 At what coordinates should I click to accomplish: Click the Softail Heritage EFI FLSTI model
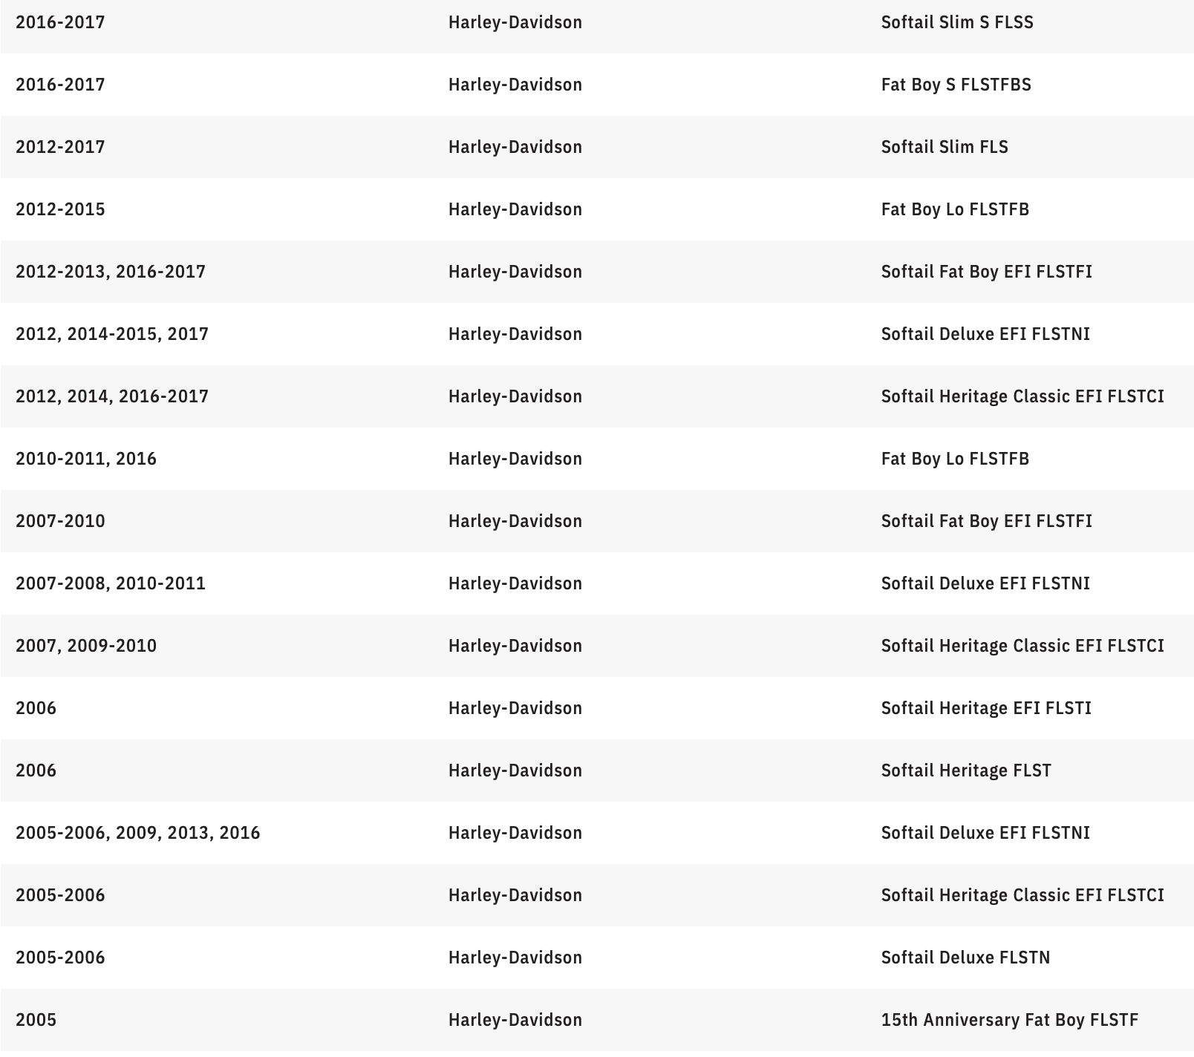(x=986, y=708)
